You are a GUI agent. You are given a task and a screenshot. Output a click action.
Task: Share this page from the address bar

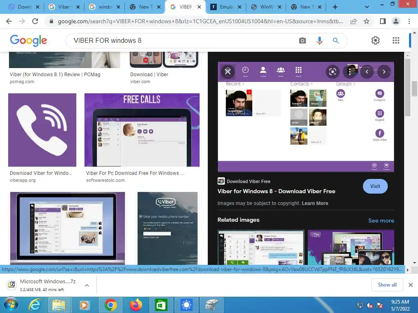354,21
